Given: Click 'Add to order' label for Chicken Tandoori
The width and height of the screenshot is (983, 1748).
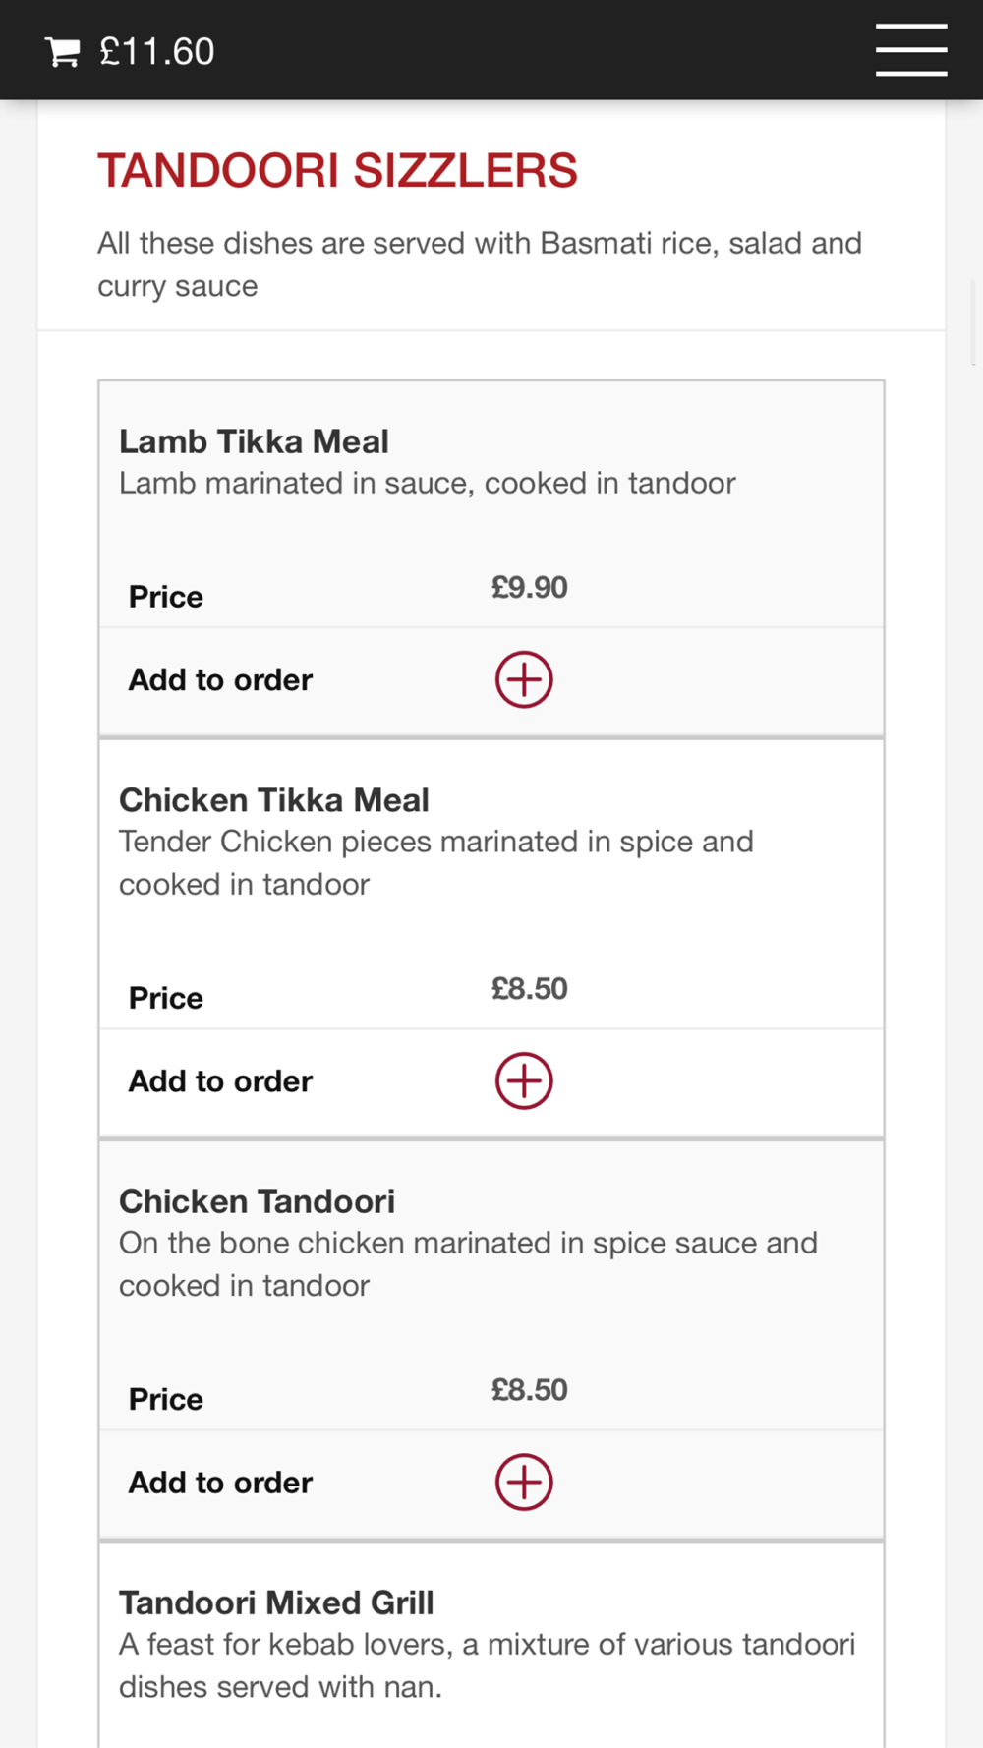Looking at the screenshot, I should pos(220,1483).
